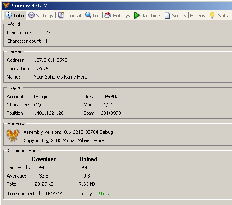Image resolution: width=232 pixels, height=205 pixels.
Task: Click the Scripts document icon
Action: coord(167,16)
